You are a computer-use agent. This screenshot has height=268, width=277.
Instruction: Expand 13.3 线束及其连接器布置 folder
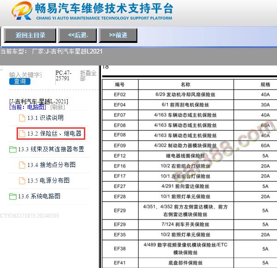[51, 149]
